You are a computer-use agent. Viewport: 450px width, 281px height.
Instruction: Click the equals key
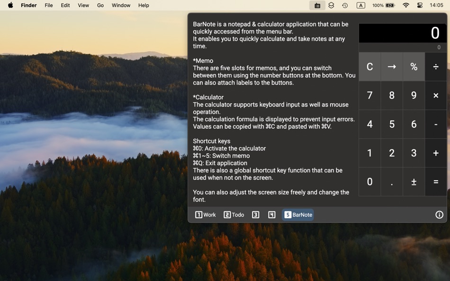[x=436, y=182]
